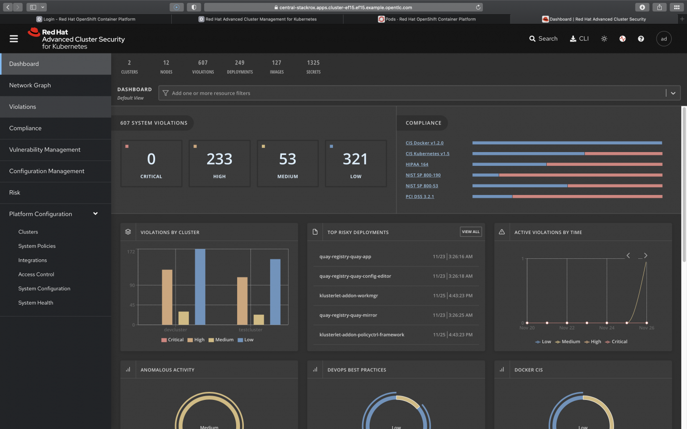The width and height of the screenshot is (687, 429).
Task: Open Safari sidebar dropdown arrow
Action: 43,7
